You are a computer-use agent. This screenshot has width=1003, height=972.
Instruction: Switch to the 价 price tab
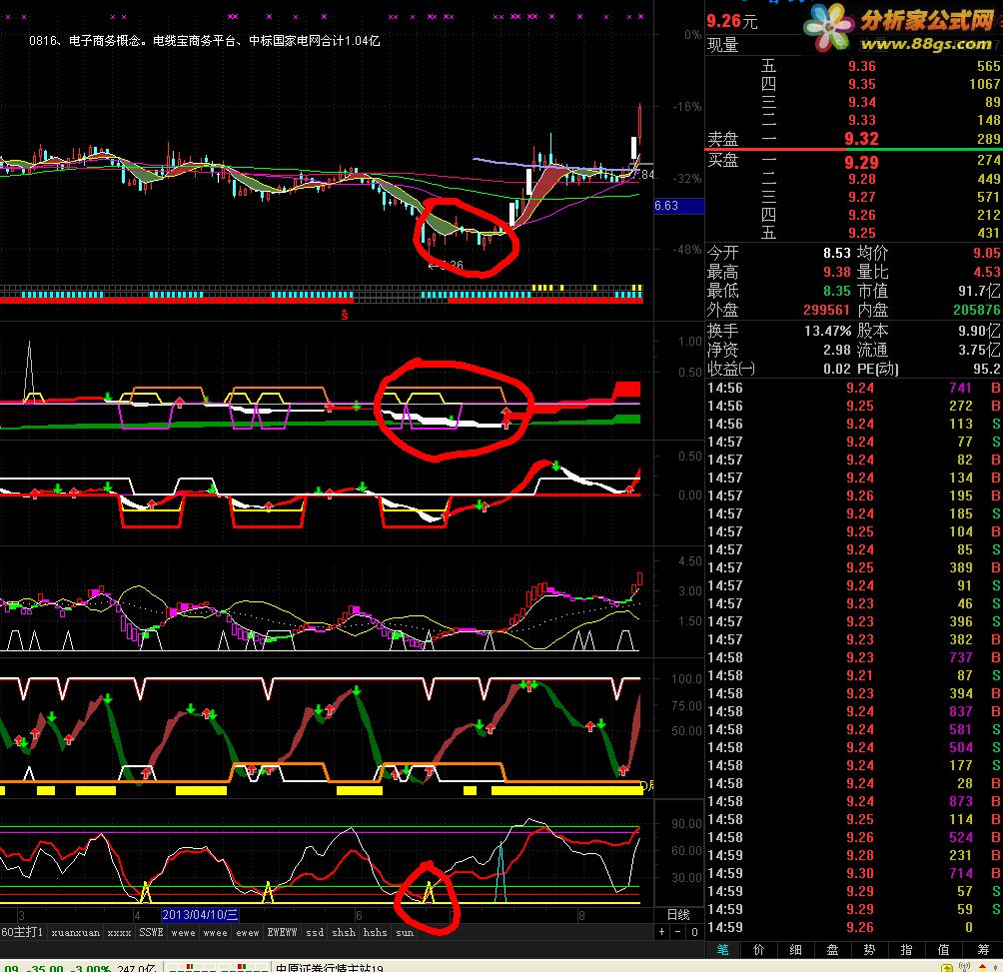[x=758, y=950]
